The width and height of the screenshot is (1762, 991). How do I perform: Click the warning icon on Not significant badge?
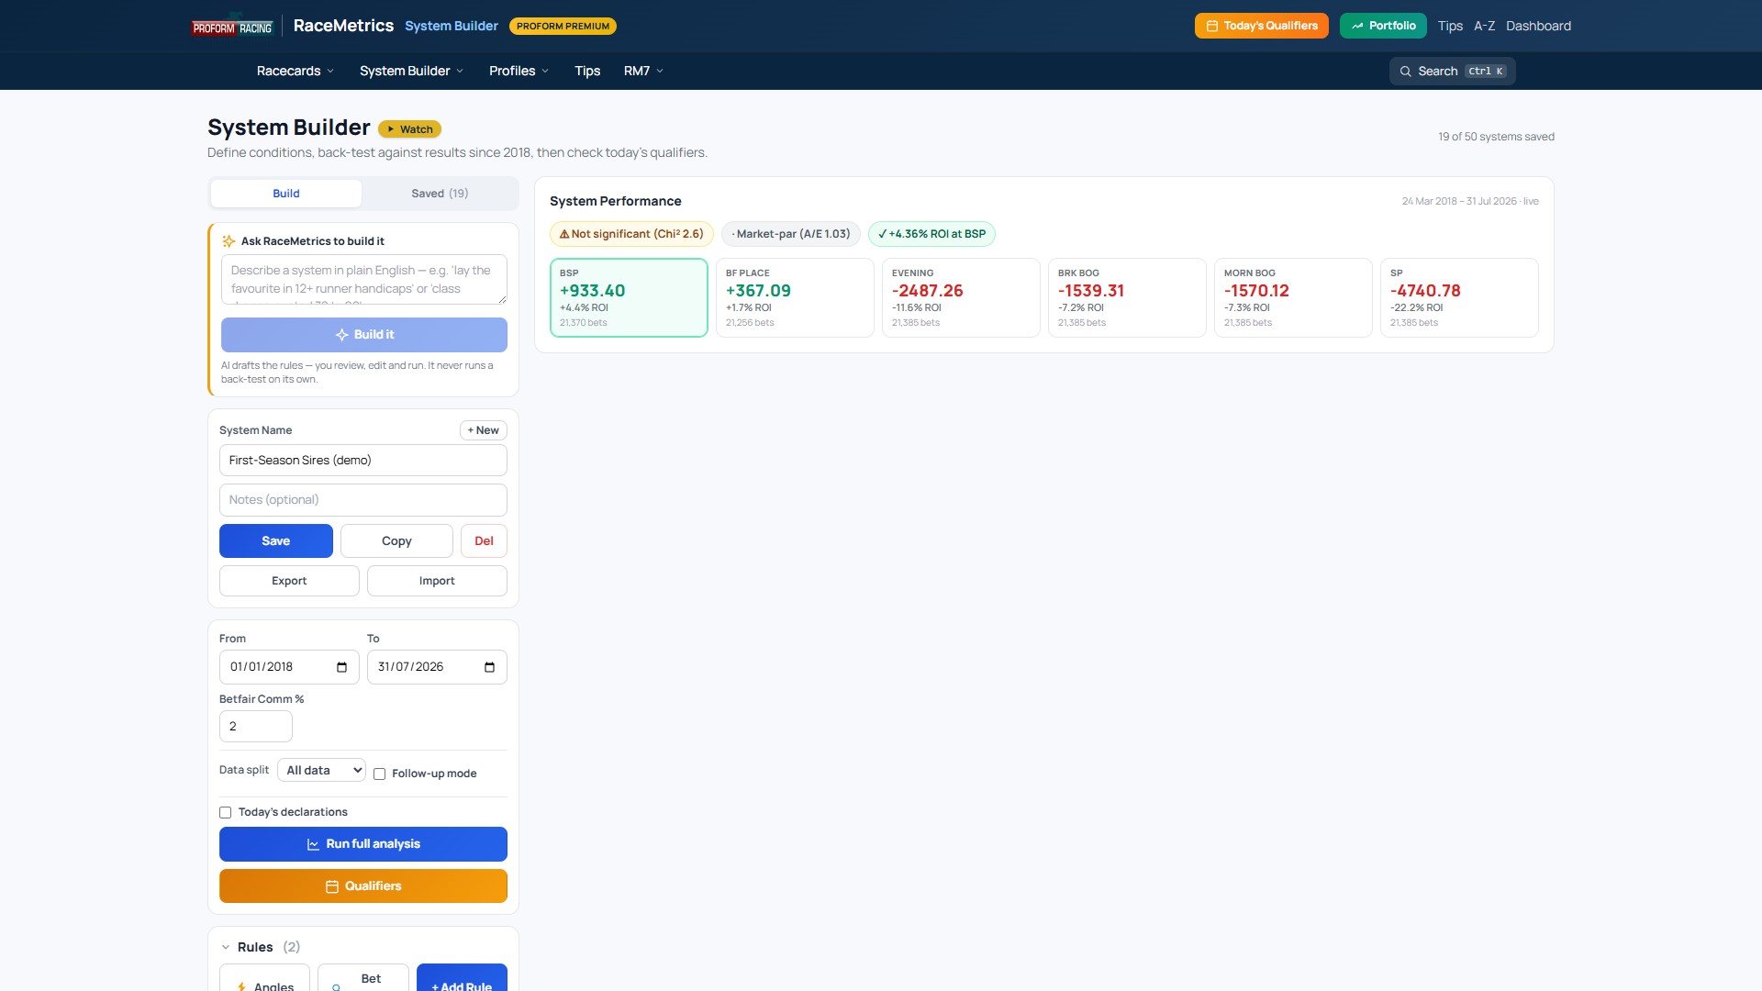[564, 234]
